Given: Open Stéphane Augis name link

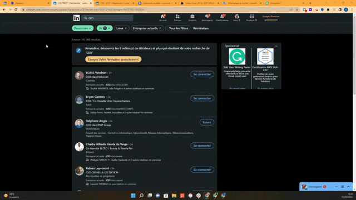Looking at the screenshot, I should 96,121.
